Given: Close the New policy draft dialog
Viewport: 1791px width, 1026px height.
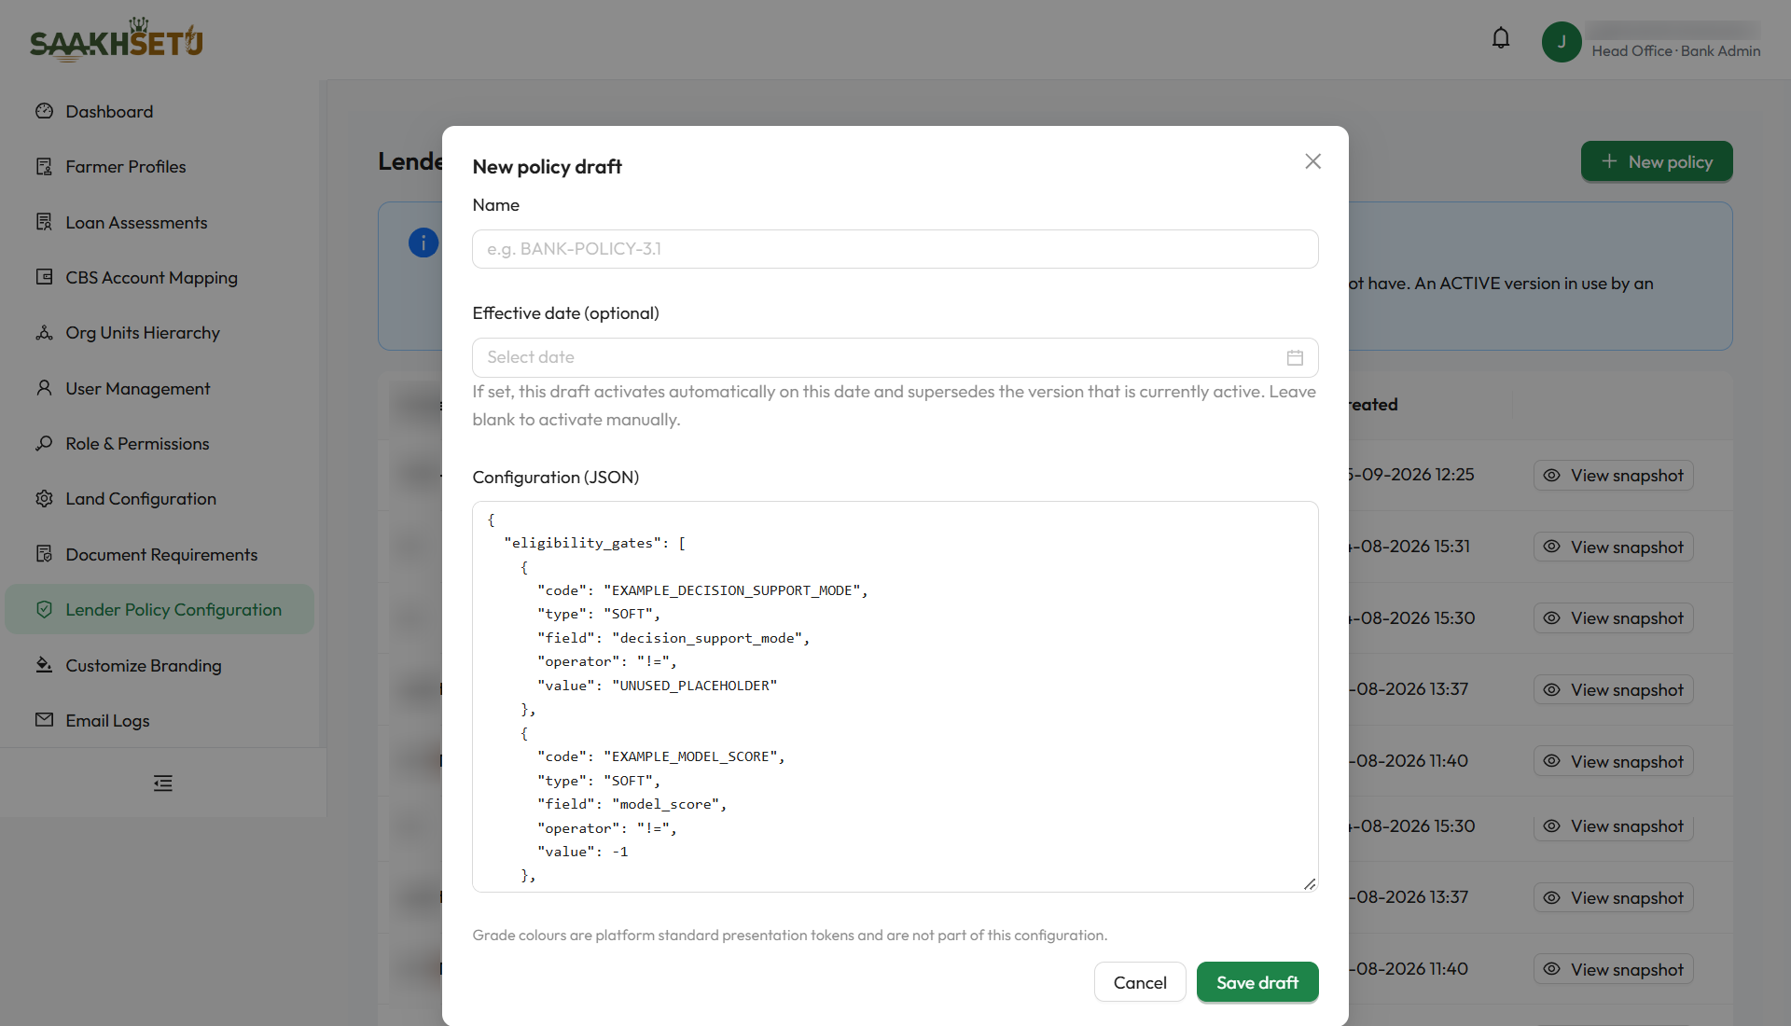Looking at the screenshot, I should [1312, 161].
